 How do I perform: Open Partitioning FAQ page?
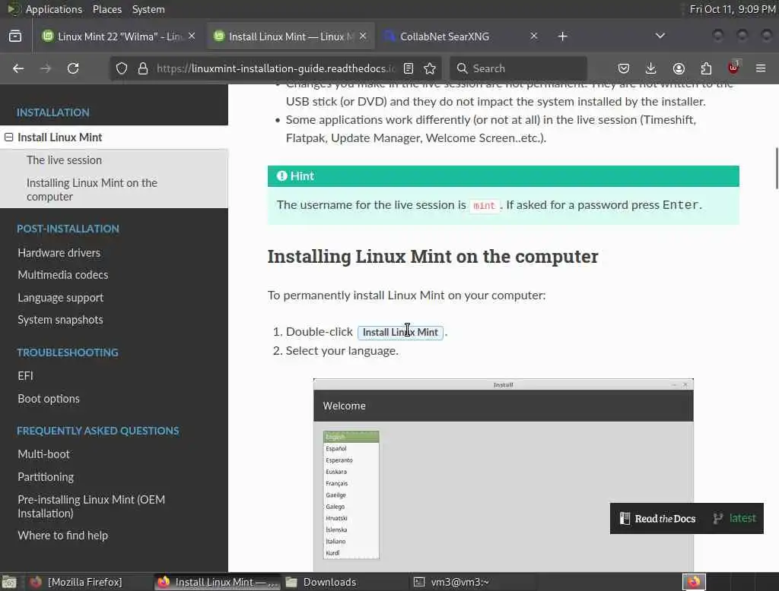(x=46, y=477)
